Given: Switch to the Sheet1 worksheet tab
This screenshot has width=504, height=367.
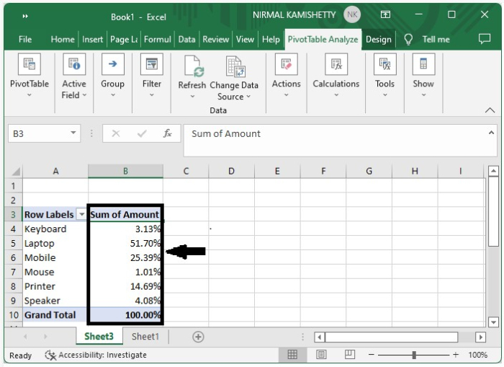Looking at the screenshot, I should click(x=145, y=337).
